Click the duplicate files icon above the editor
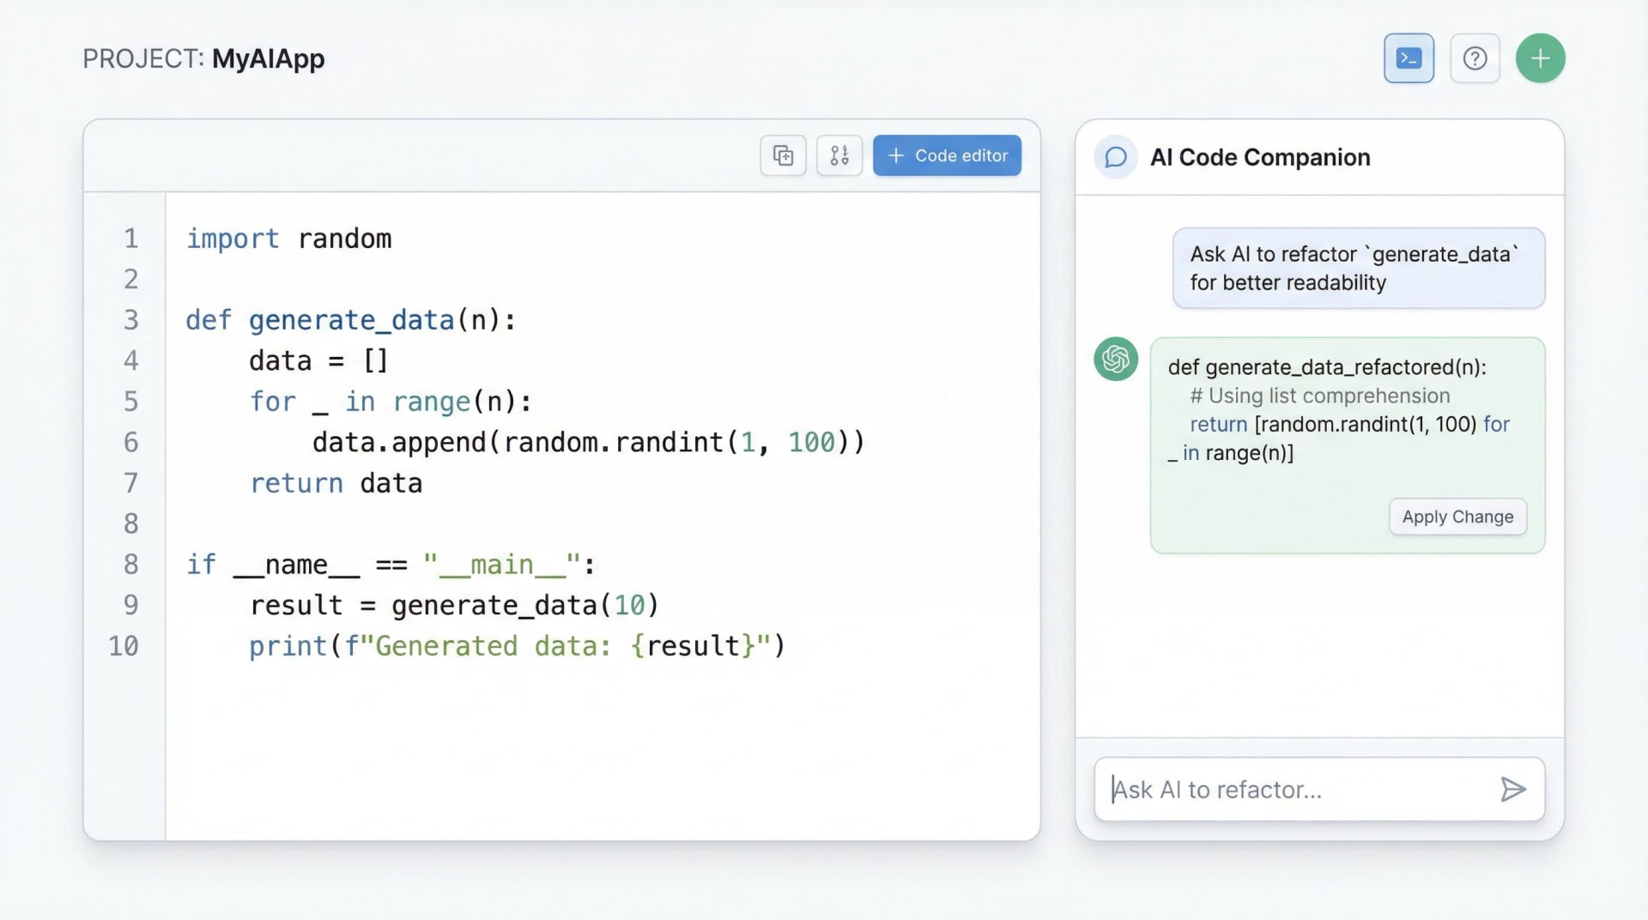This screenshot has height=920, width=1648. click(x=783, y=155)
